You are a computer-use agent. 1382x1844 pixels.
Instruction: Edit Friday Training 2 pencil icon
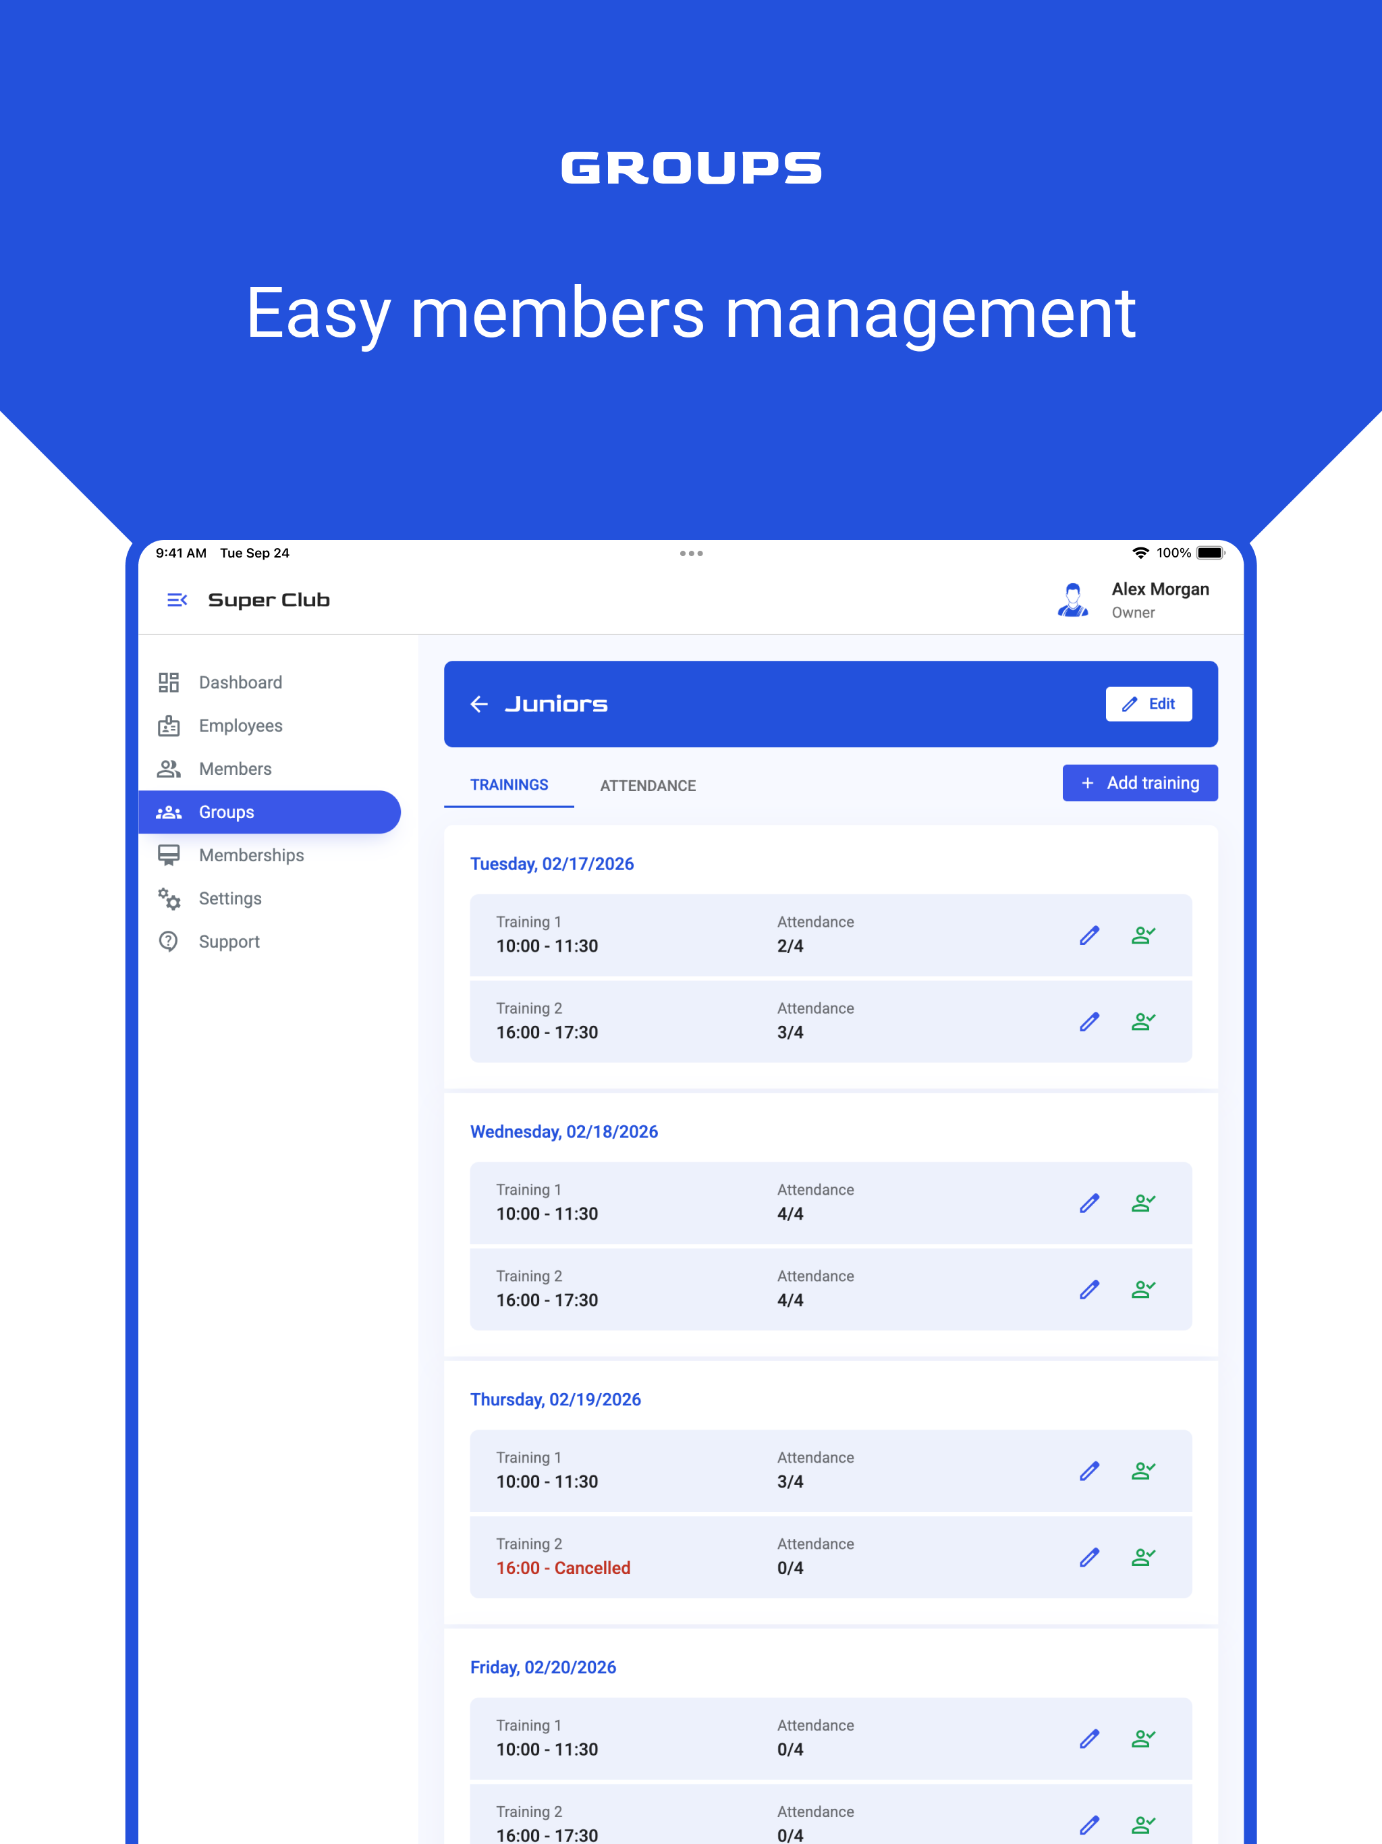(x=1089, y=1826)
